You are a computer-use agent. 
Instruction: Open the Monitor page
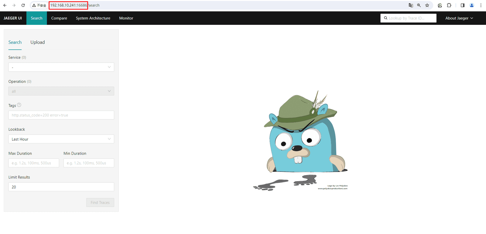pyautogui.click(x=126, y=18)
